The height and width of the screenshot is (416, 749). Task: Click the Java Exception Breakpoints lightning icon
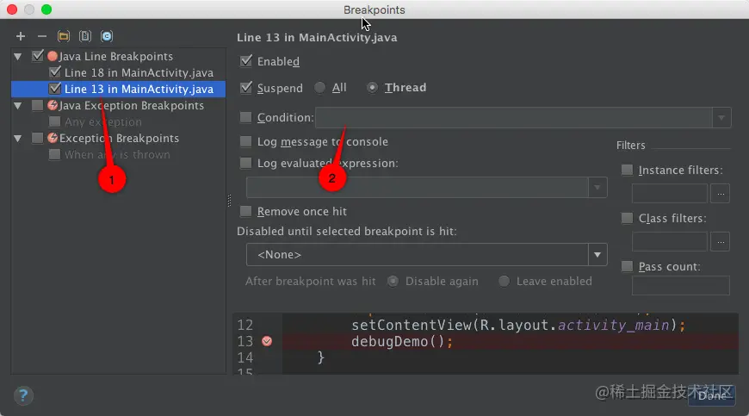pyautogui.click(x=53, y=106)
